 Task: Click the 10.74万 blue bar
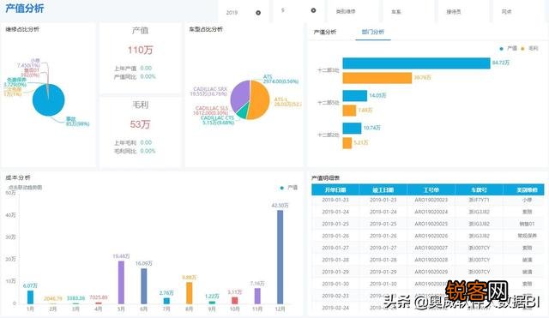point(352,128)
